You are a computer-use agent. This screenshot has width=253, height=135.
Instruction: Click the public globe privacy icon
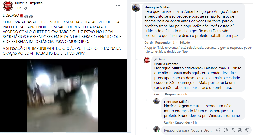click(x=25, y=8)
